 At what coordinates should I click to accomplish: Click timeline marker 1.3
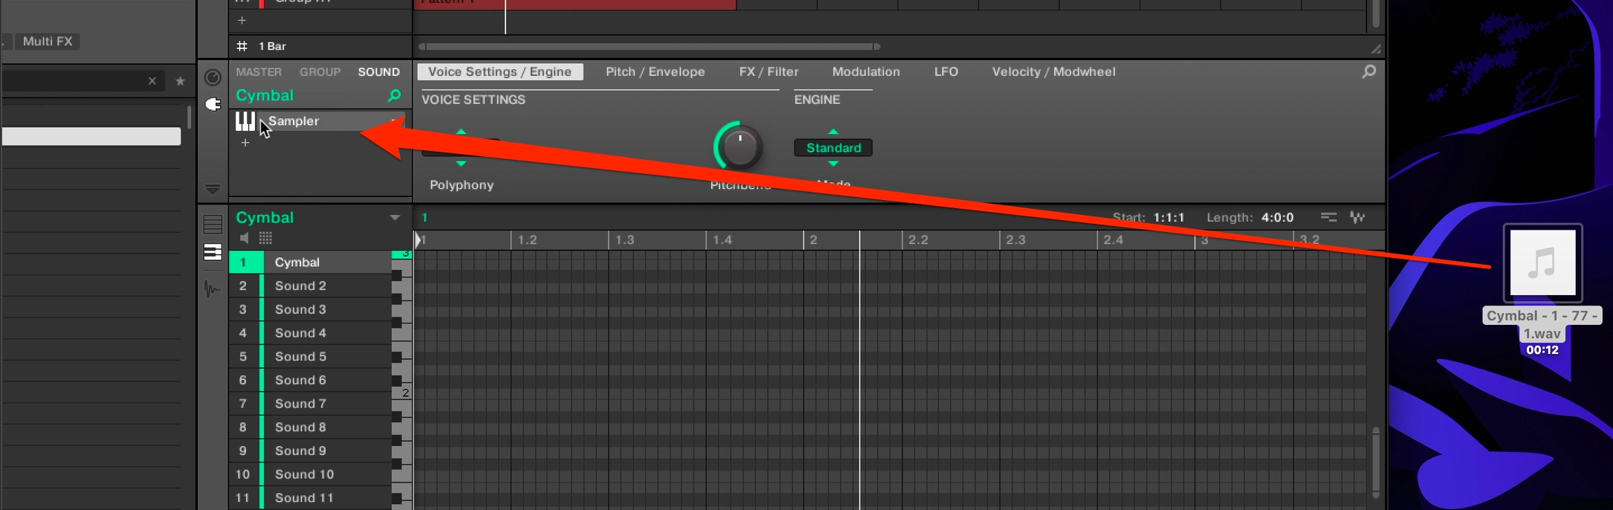pyautogui.click(x=624, y=240)
